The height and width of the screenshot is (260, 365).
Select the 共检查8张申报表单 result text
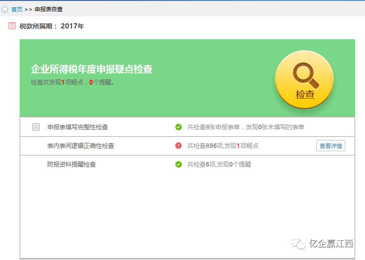pyautogui.click(x=245, y=127)
